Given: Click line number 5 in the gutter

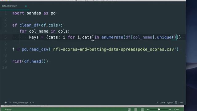Looking at the screenshot, I should [6, 37].
